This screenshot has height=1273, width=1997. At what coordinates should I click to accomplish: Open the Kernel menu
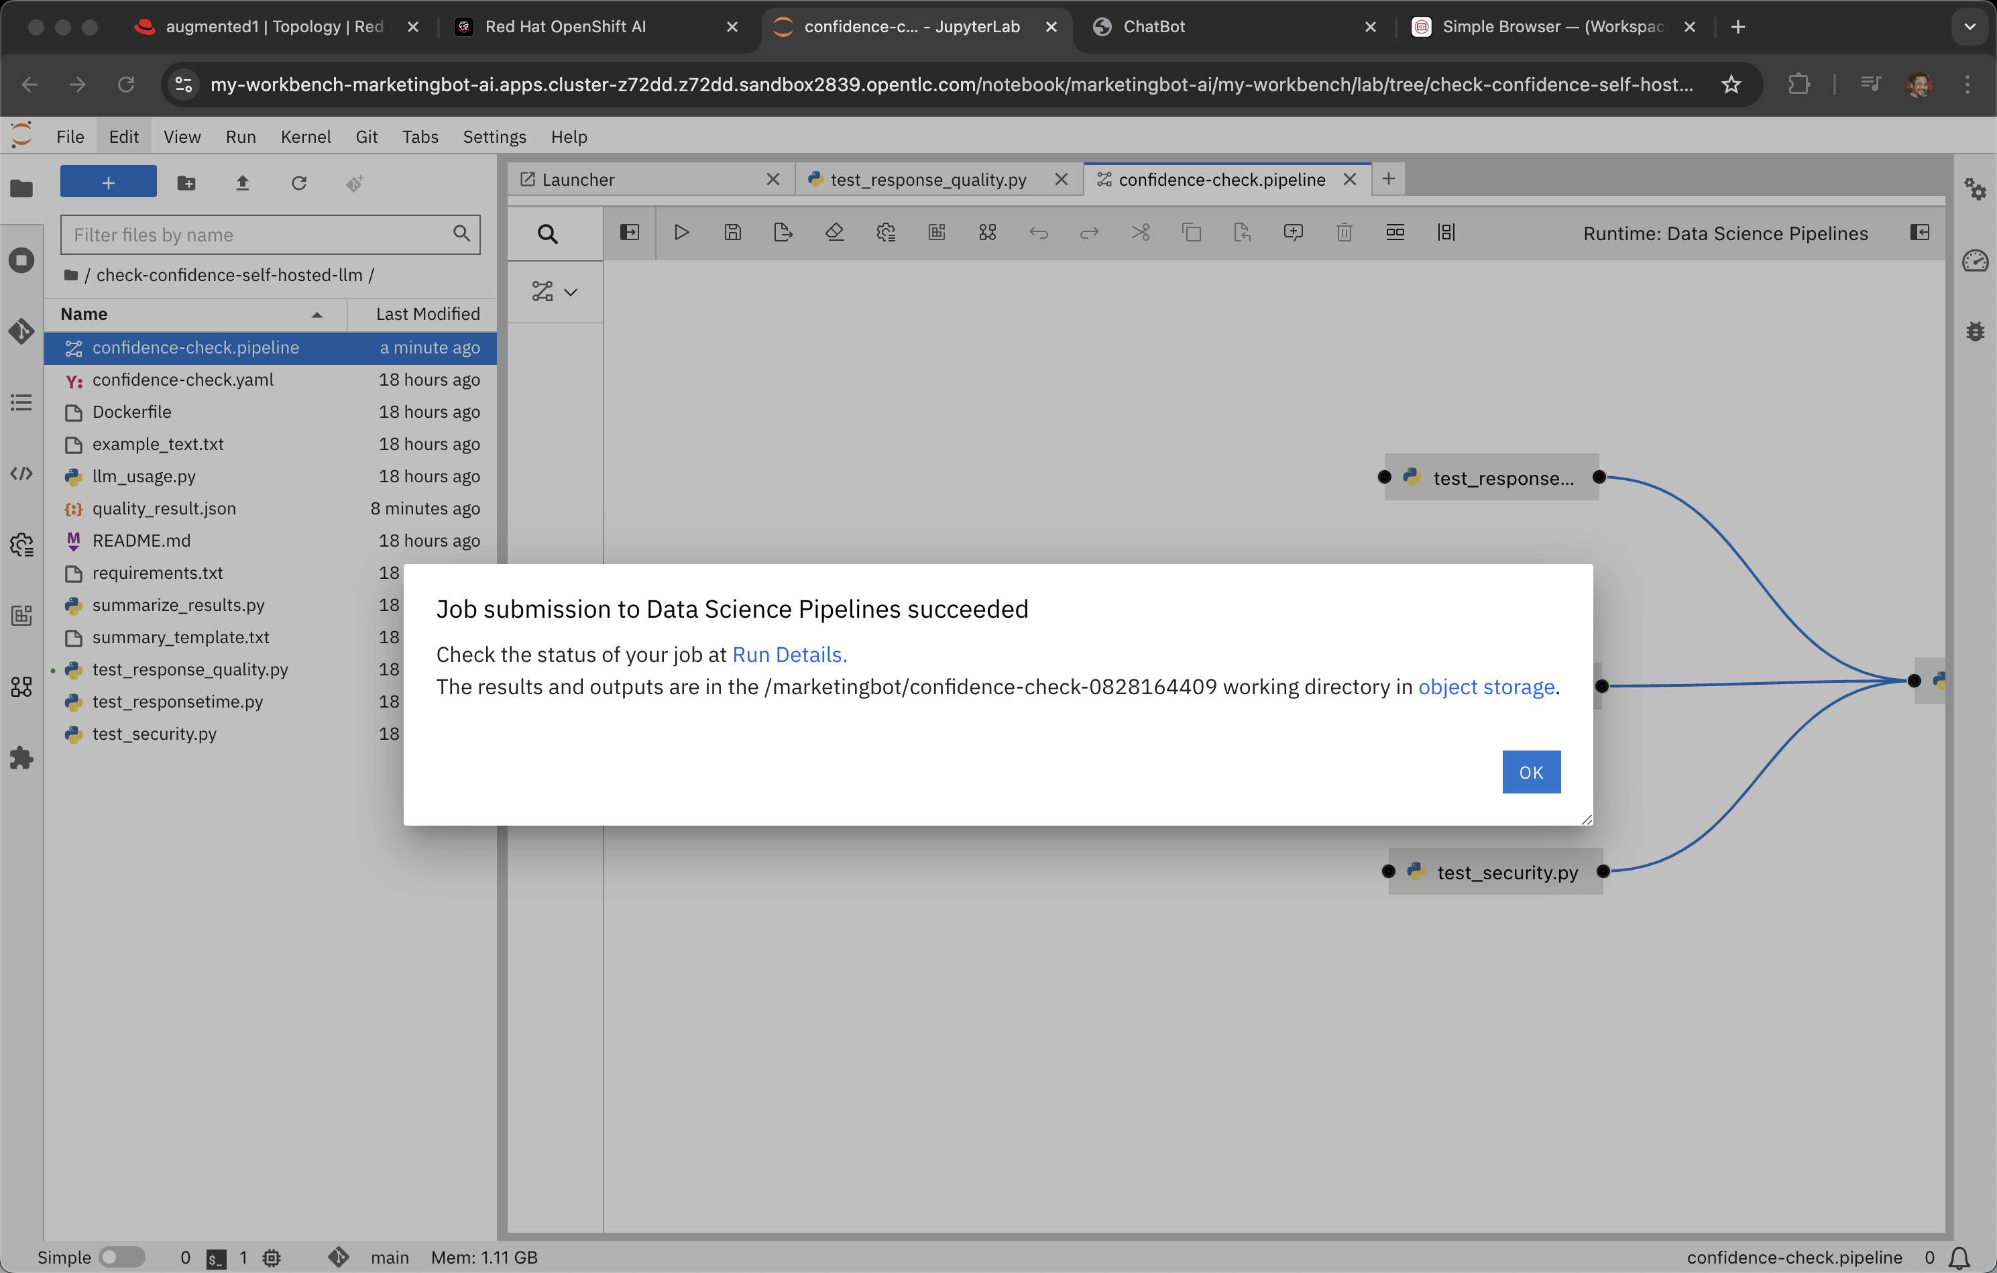(305, 137)
